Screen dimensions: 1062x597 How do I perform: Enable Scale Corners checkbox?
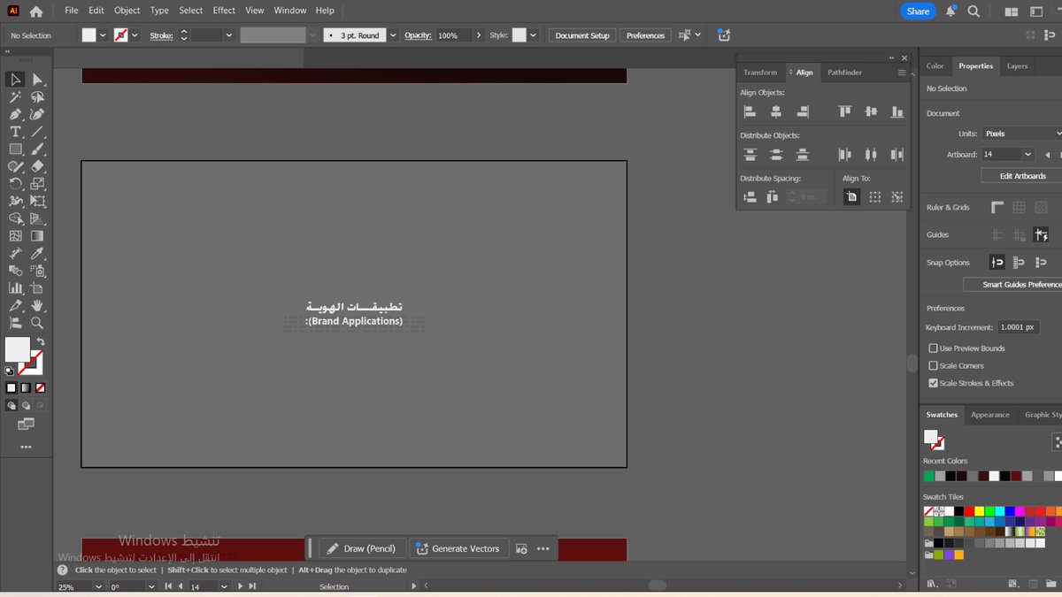[x=933, y=365]
